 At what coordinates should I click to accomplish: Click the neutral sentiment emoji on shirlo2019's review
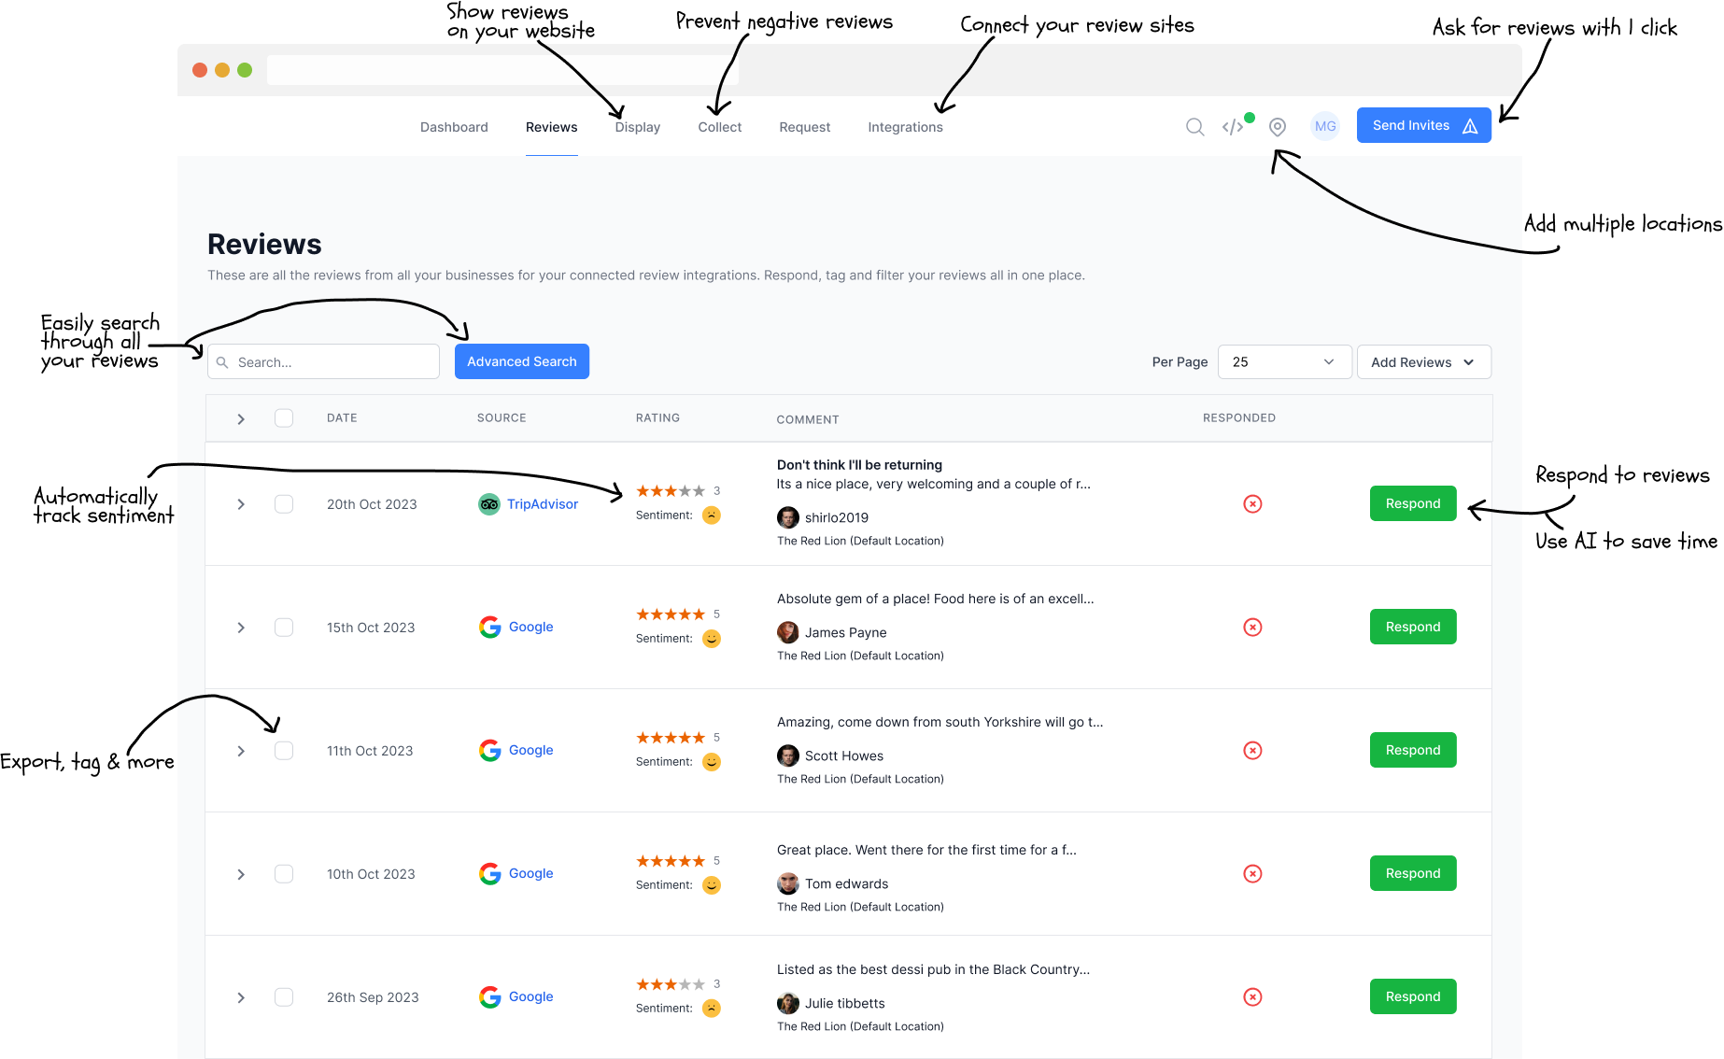tap(712, 515)
